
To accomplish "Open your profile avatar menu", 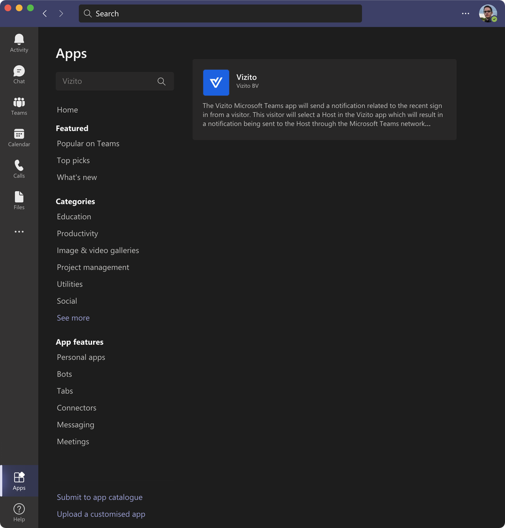I will click(x=488, y=13).
